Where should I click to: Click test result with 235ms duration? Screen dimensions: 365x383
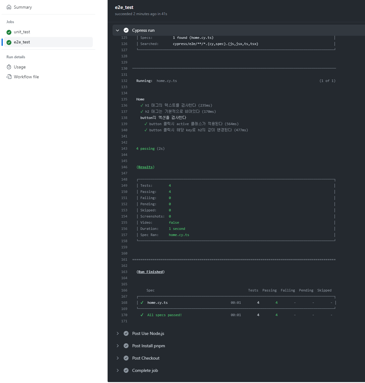point(176,105)
